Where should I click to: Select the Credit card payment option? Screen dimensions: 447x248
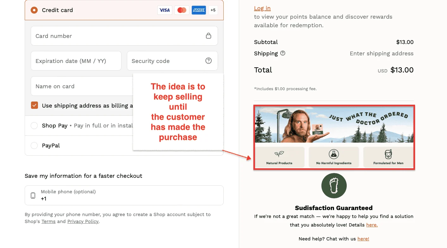pos(34,10)
